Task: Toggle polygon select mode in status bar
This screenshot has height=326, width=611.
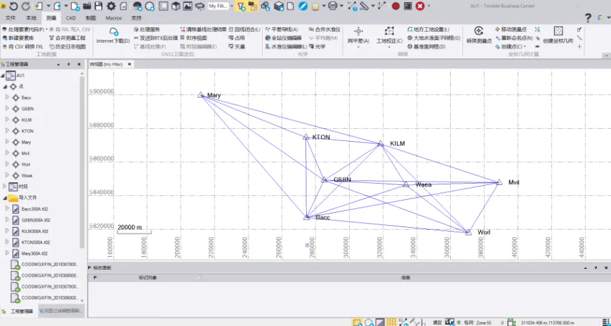Action: pyautogui.click(x=369, y=322)
